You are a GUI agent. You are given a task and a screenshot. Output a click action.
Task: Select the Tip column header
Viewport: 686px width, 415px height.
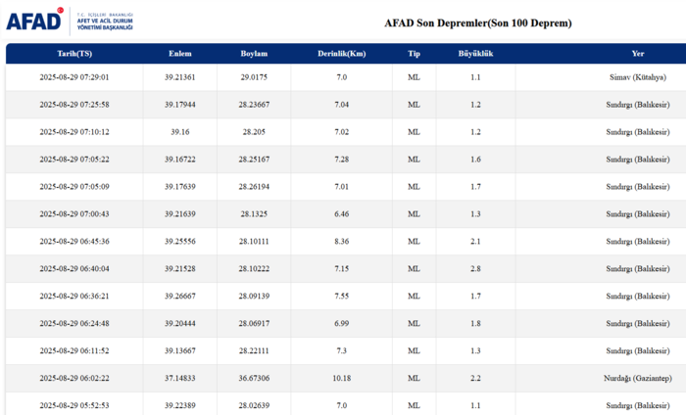pyautogui.click(x=414, y=54)
